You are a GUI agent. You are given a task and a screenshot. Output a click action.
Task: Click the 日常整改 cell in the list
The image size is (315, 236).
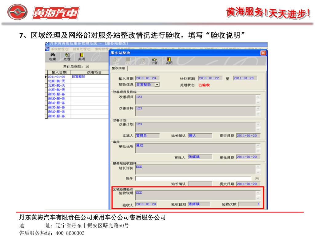point(90,77)
